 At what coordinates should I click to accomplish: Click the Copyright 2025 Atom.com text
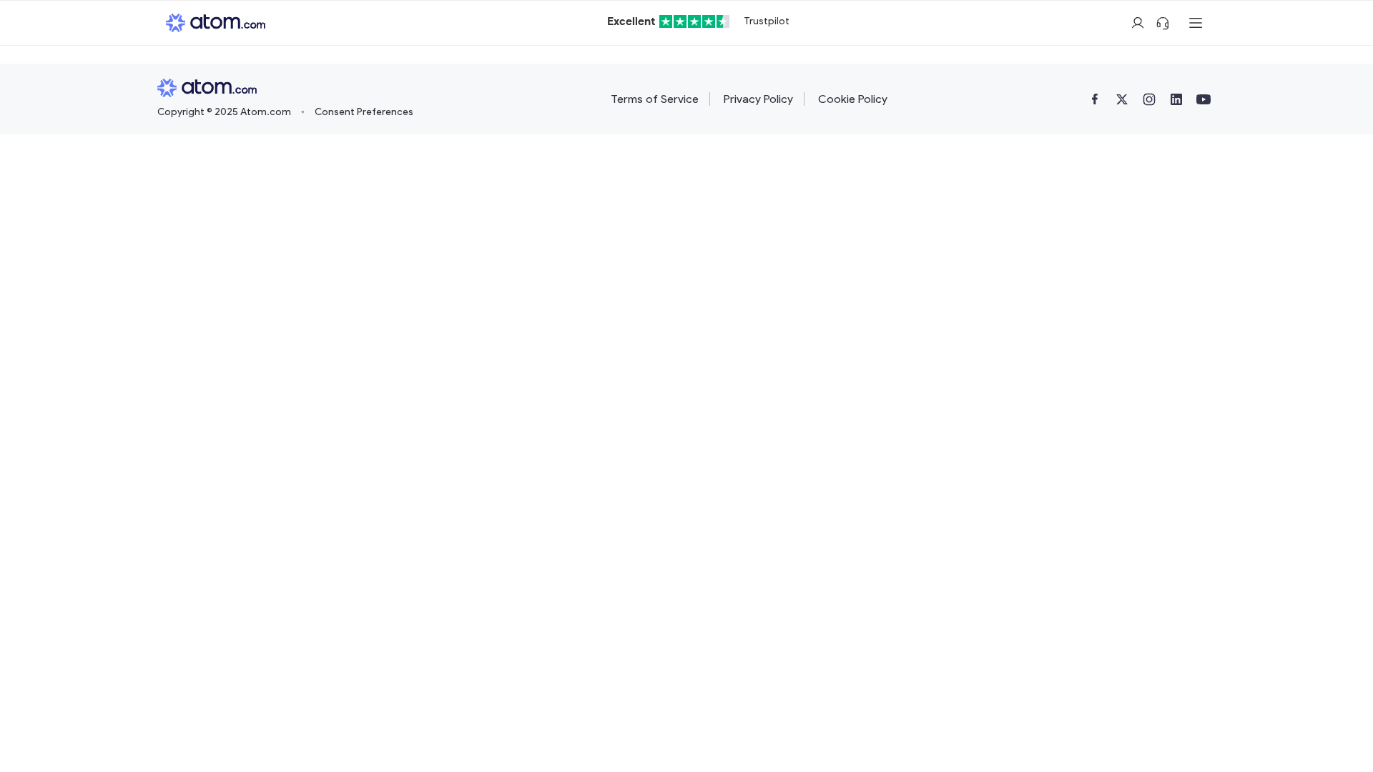coord(224,112)
